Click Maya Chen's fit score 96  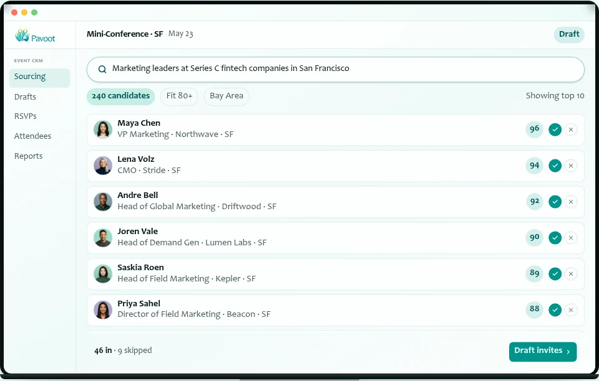click(x=534, y=129)
